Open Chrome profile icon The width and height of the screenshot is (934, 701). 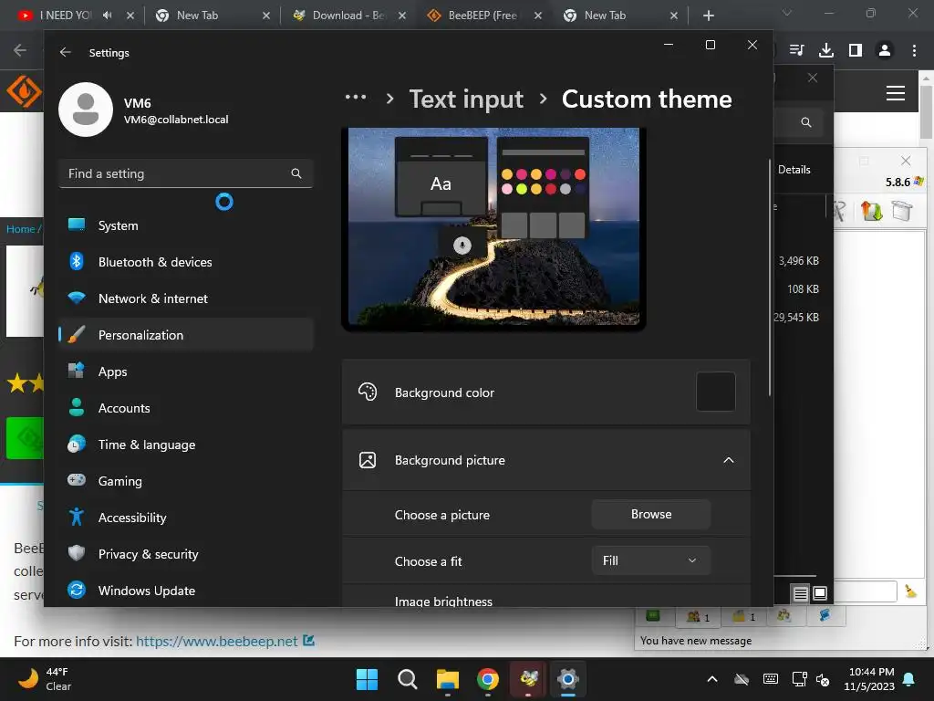point(885,51)
